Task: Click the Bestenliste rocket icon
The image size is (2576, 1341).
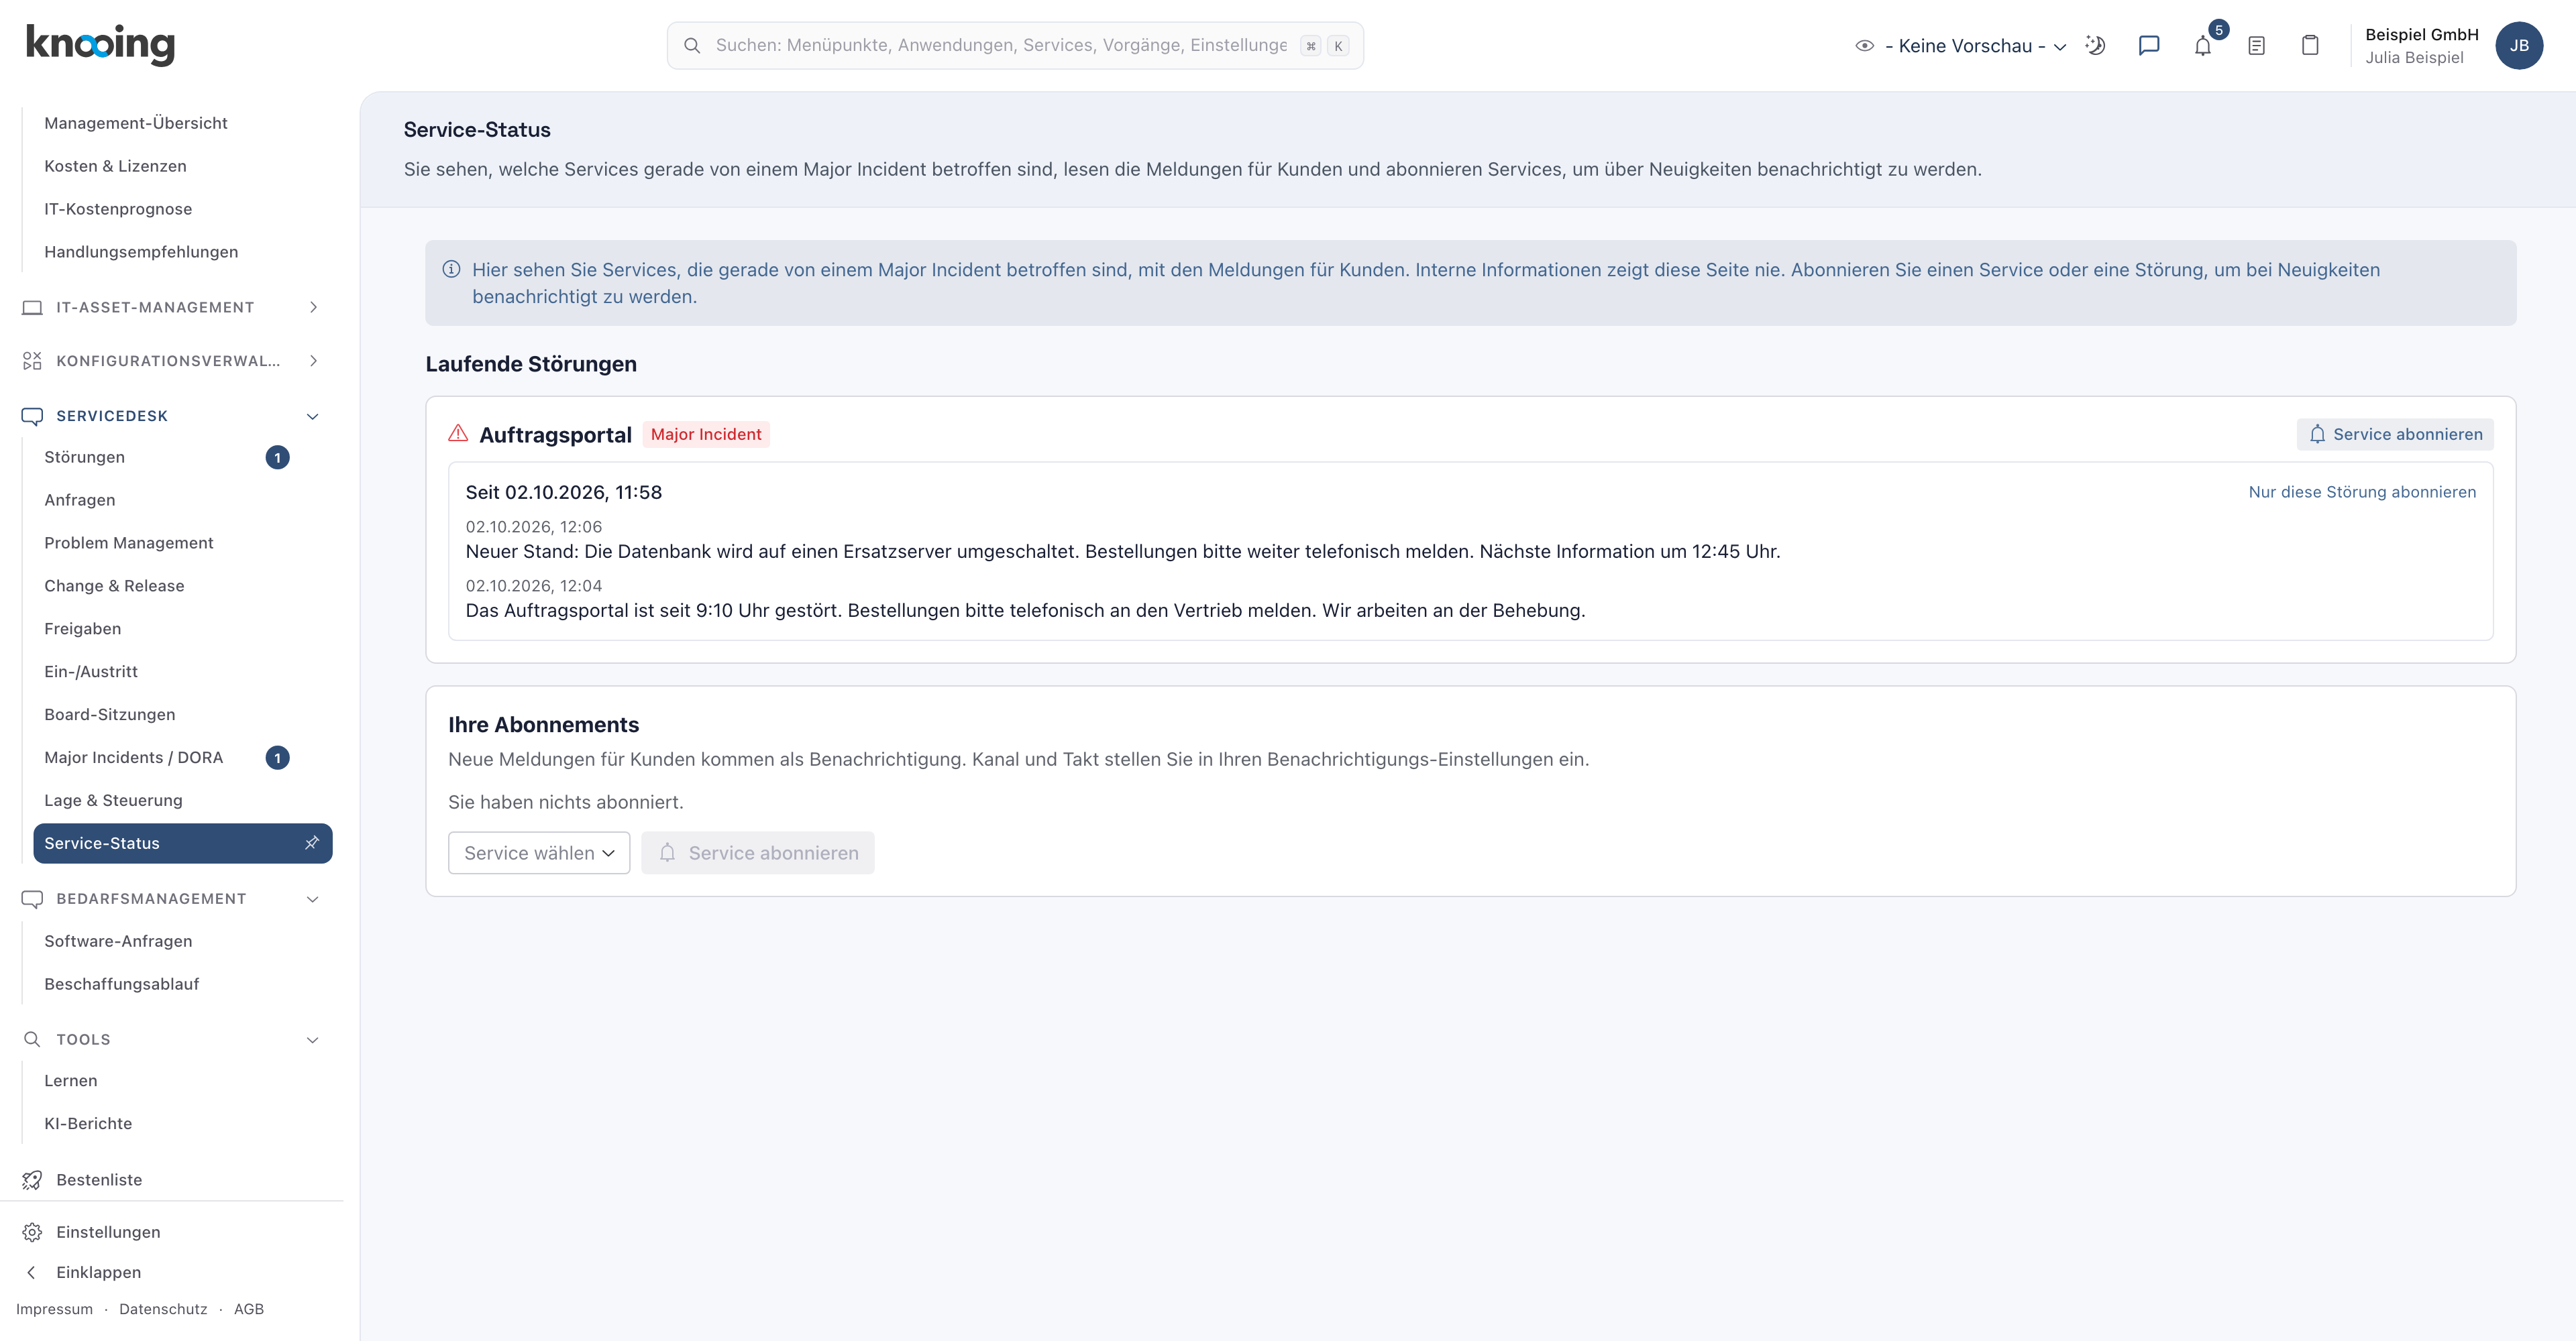Action: tap(32, 1180)
